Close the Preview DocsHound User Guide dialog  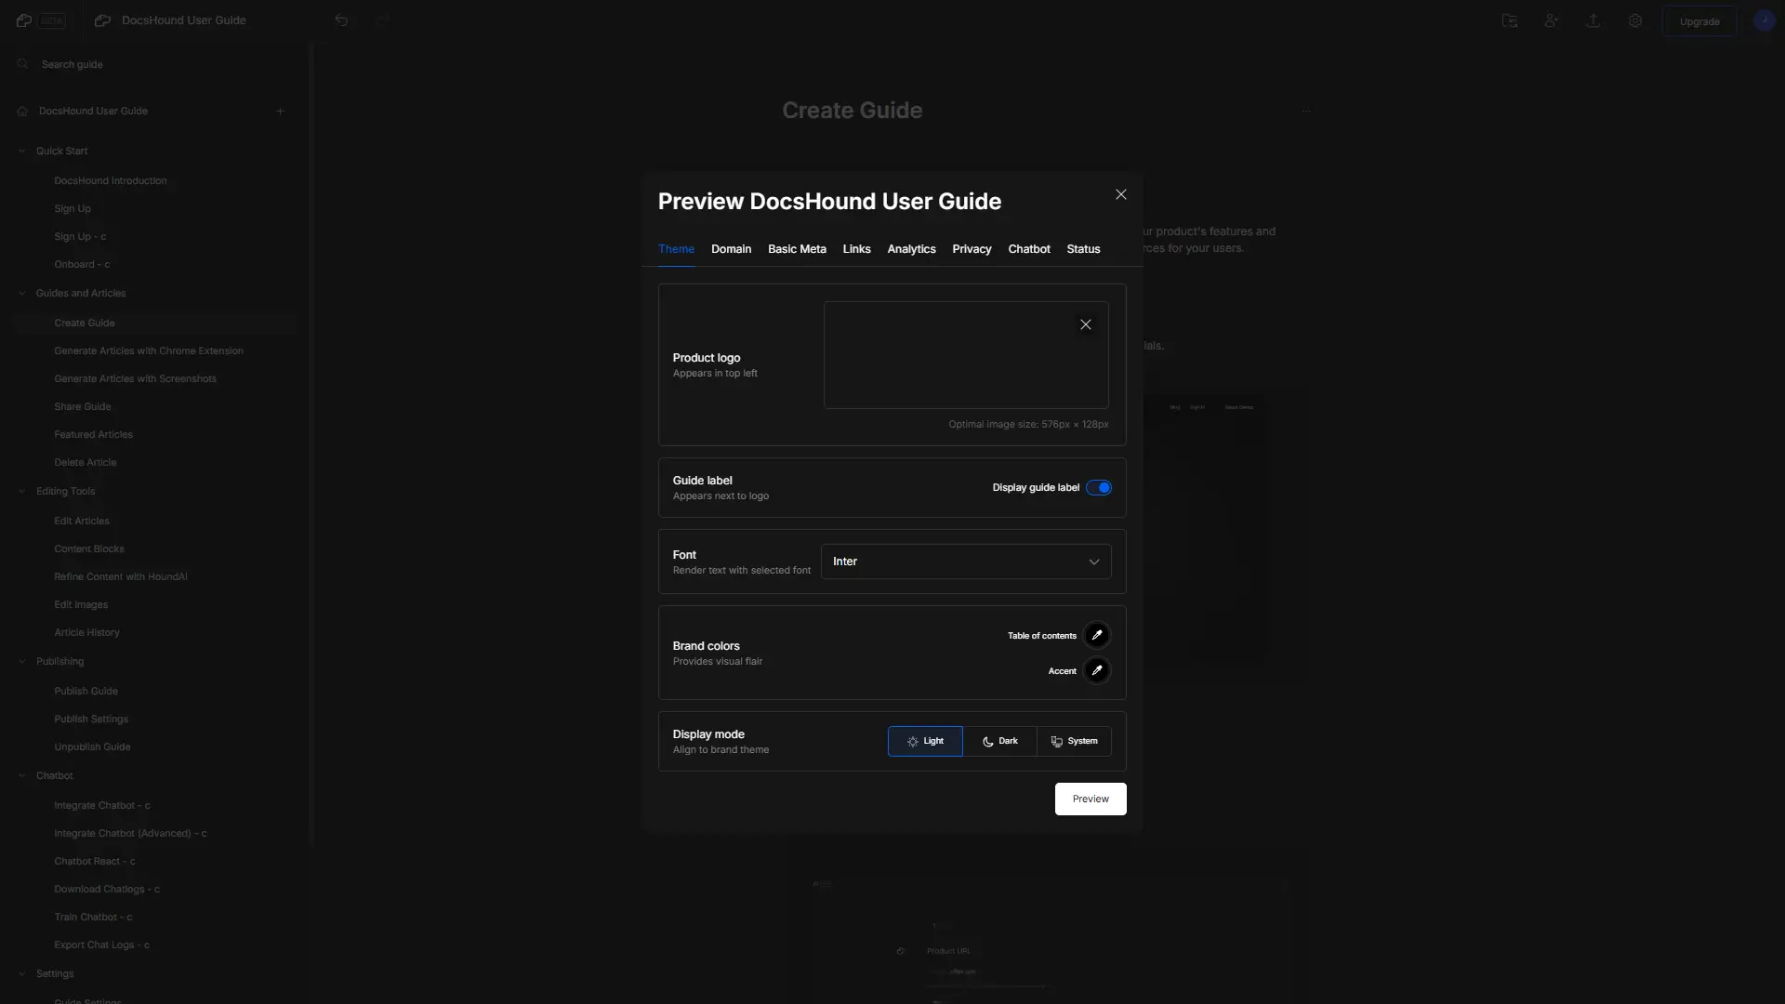[1120, 194]
